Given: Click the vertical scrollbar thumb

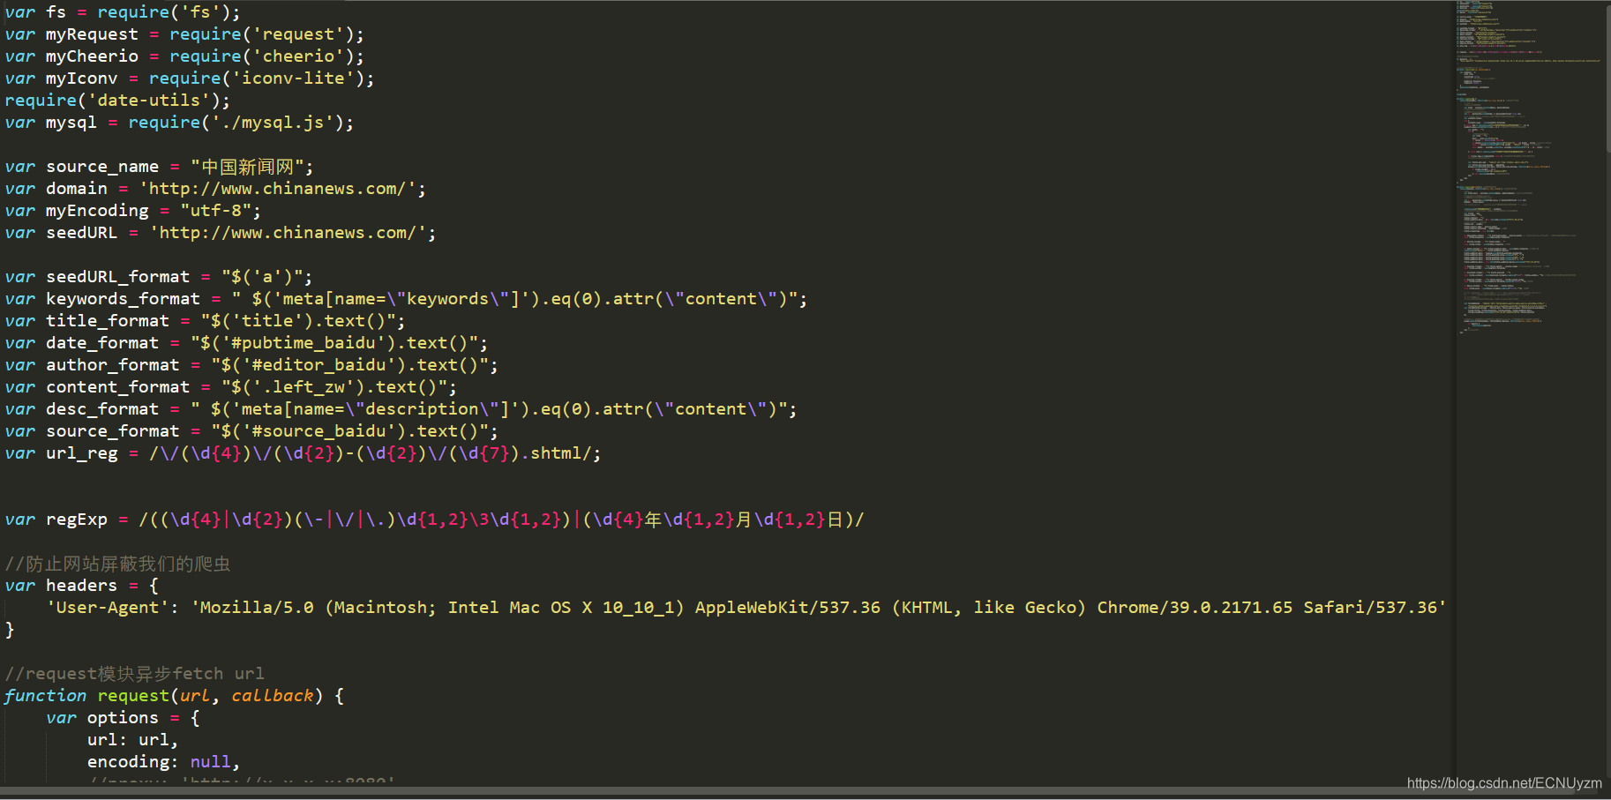Looking at the screenshot, I should (1607, 78).
